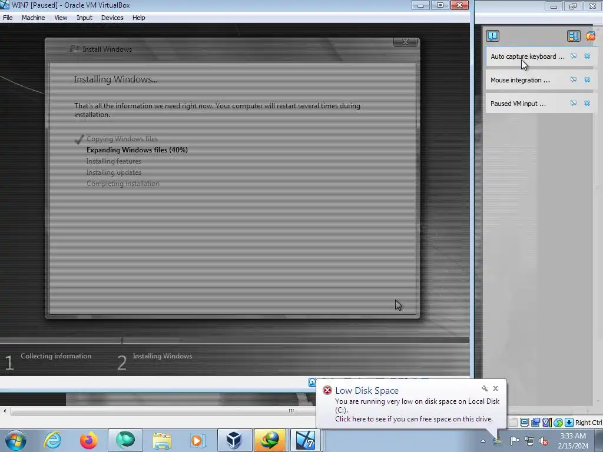Click the muted volume tray icon
This screenshot has width=603, height=452.
tap(544, 441)
